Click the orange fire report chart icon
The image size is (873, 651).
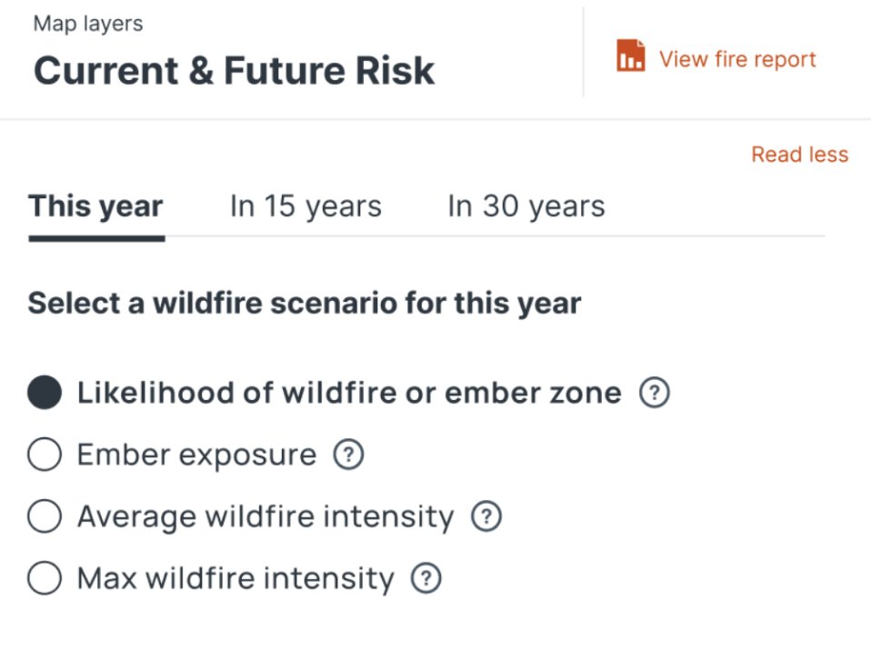point(630,55)
